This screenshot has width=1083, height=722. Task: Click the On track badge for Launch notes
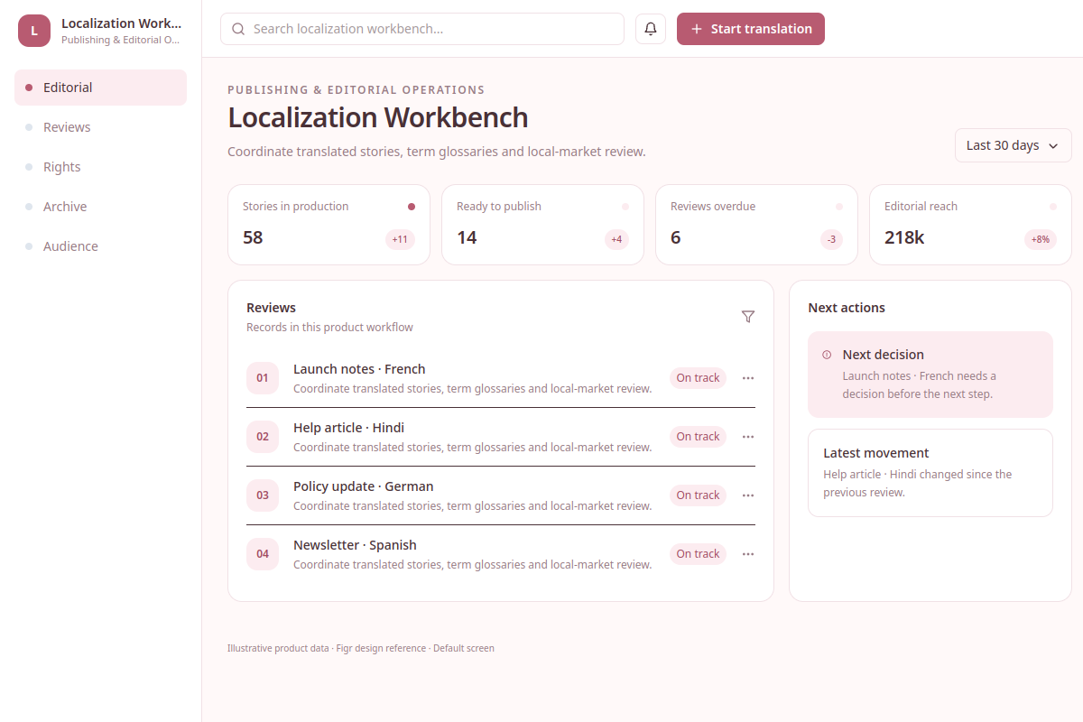tap(698, 378)
